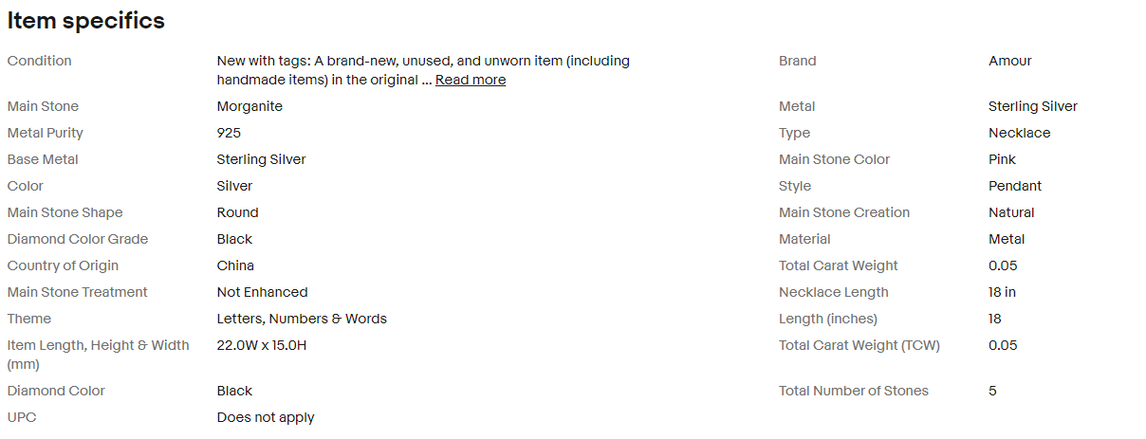Click the Morganite main stone value

(250, 106)
